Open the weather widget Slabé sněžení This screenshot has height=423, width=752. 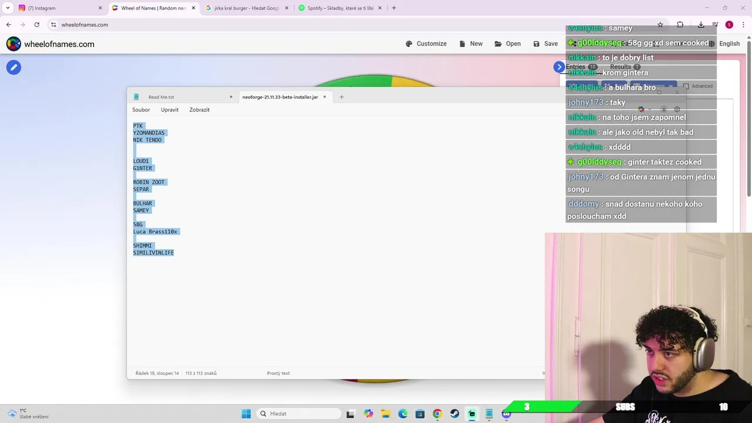tap(28, 414)
